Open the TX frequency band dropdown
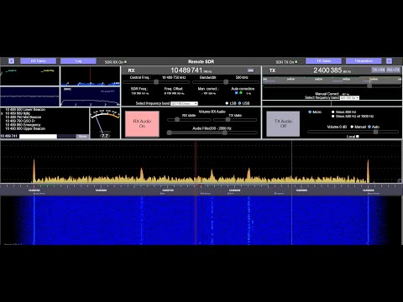Image resolution: width=403 pixels, height=302 pixels. pyautogui.click(x=349, y=97)
